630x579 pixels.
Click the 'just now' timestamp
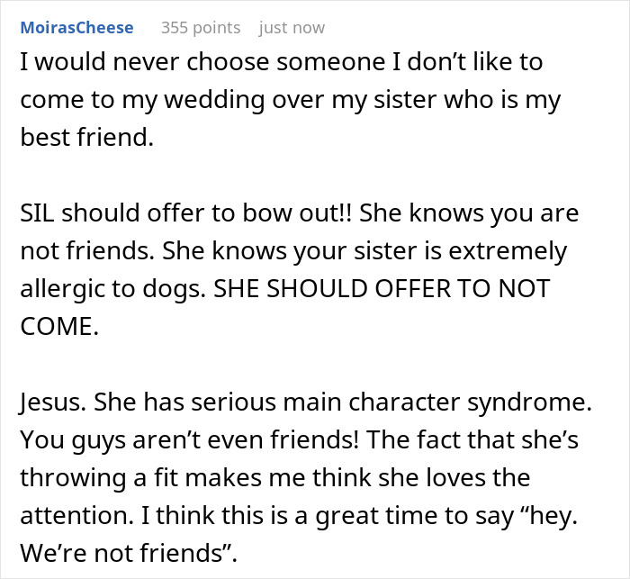point(291,28)
